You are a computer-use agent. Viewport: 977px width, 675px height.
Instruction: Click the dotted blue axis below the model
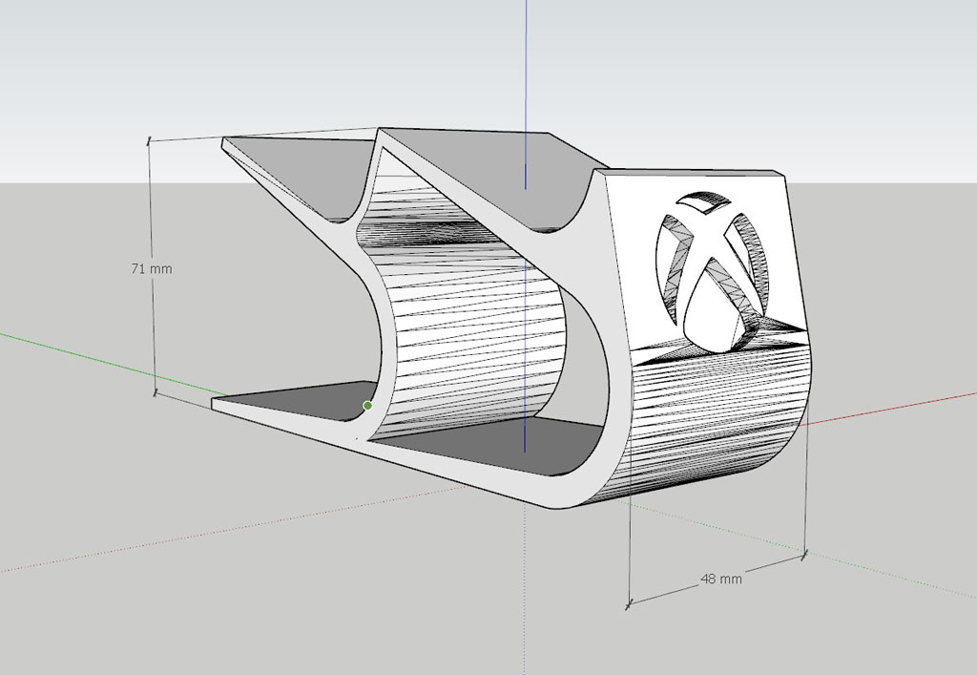(x=525, y=592)
